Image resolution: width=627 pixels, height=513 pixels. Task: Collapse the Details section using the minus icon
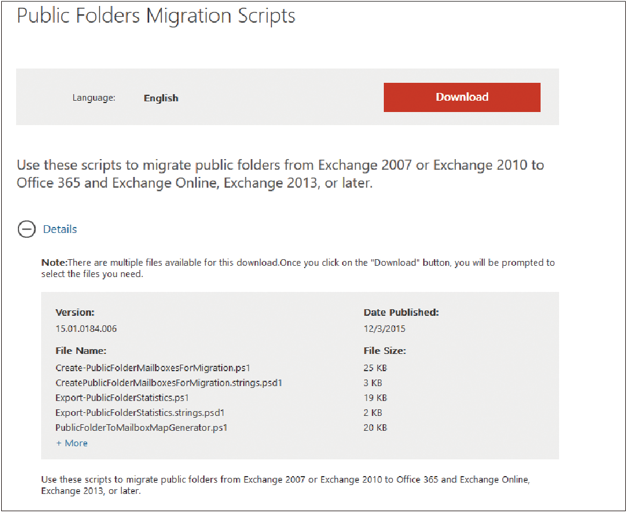click(x=26, y=229)
